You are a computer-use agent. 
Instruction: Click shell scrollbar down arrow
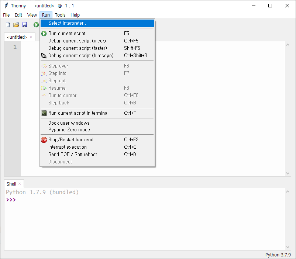coord(288,247)
